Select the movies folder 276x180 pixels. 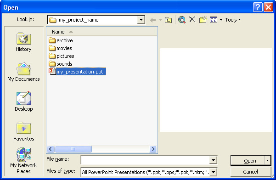[x=60, y=48]
